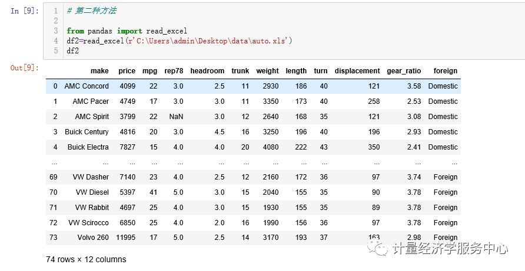Viewport: 525px width, 271px height.
Task: Click the code comment on line 1
Action: tap(91, 11)
